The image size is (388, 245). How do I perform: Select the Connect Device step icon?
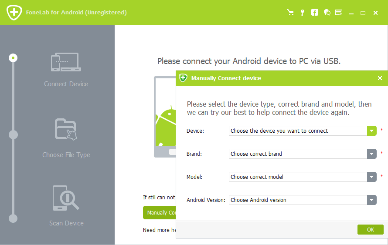pos(66,62)
